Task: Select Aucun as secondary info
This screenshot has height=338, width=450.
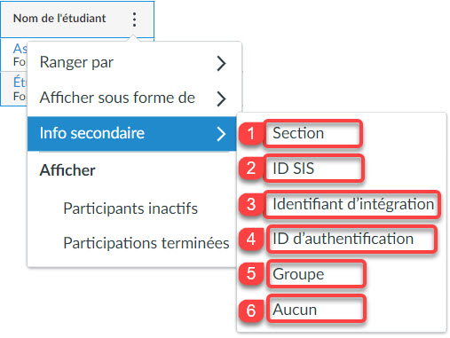Action: point(295,310)
